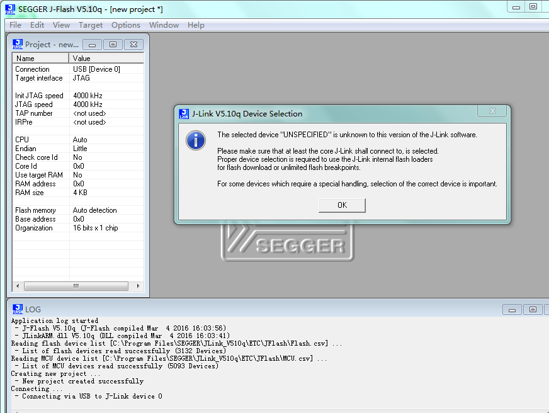
Task: Select the TAP number row
Action: pyautogui.click(x=78, y=113)
